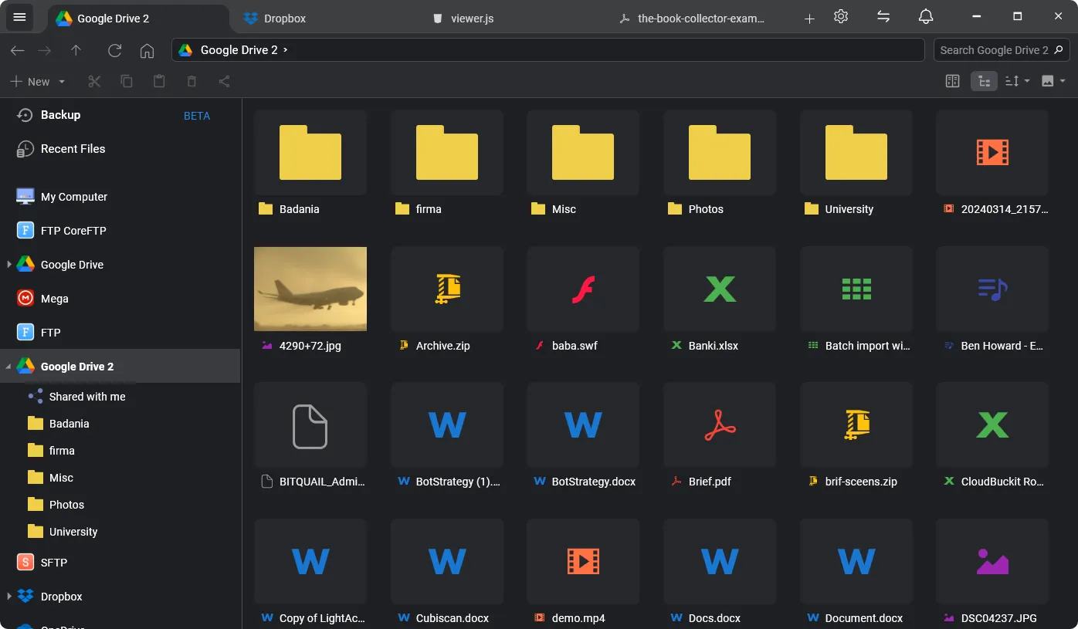
Task: Expand the Dropbox sidebar node
Action: 8,597
